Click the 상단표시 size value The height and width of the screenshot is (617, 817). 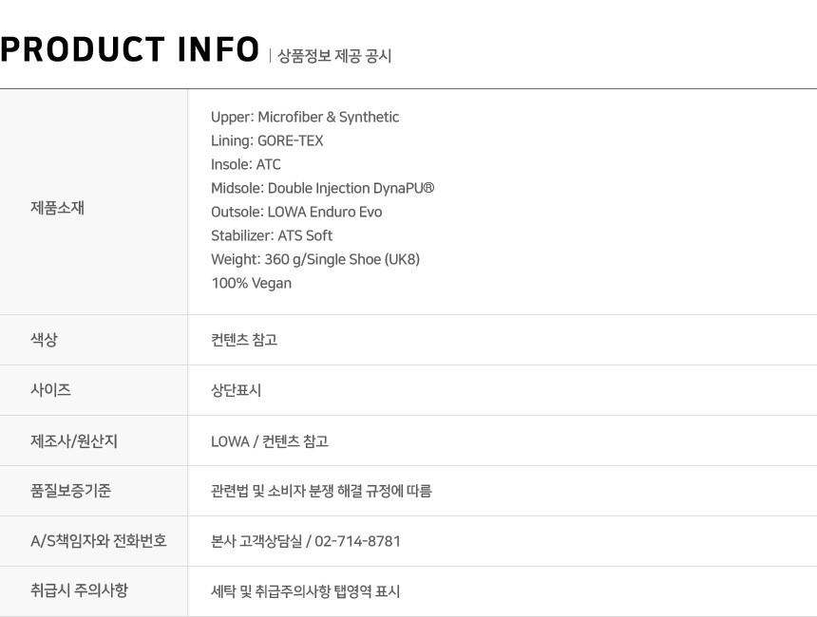pos(236,390)
